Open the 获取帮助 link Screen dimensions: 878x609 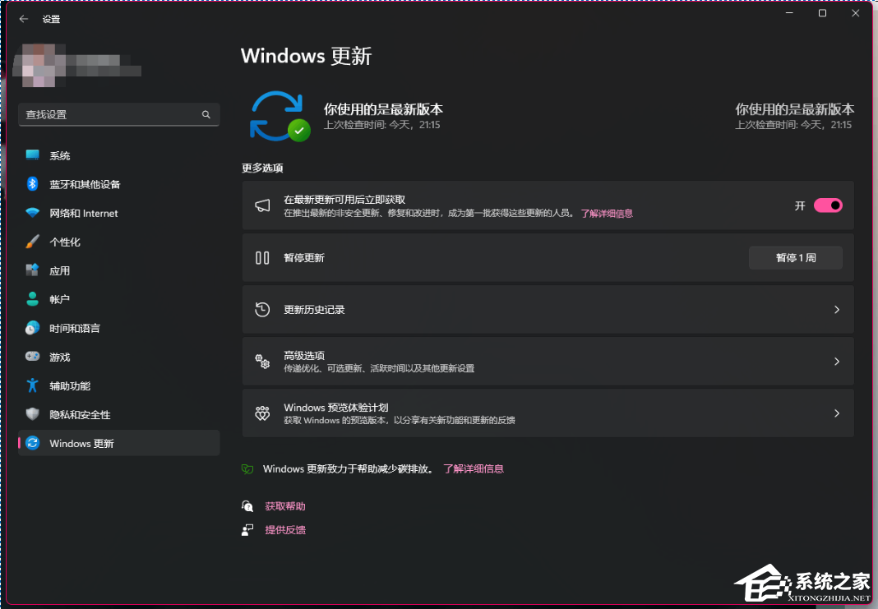pyautogui.click(x=284, y=506)
